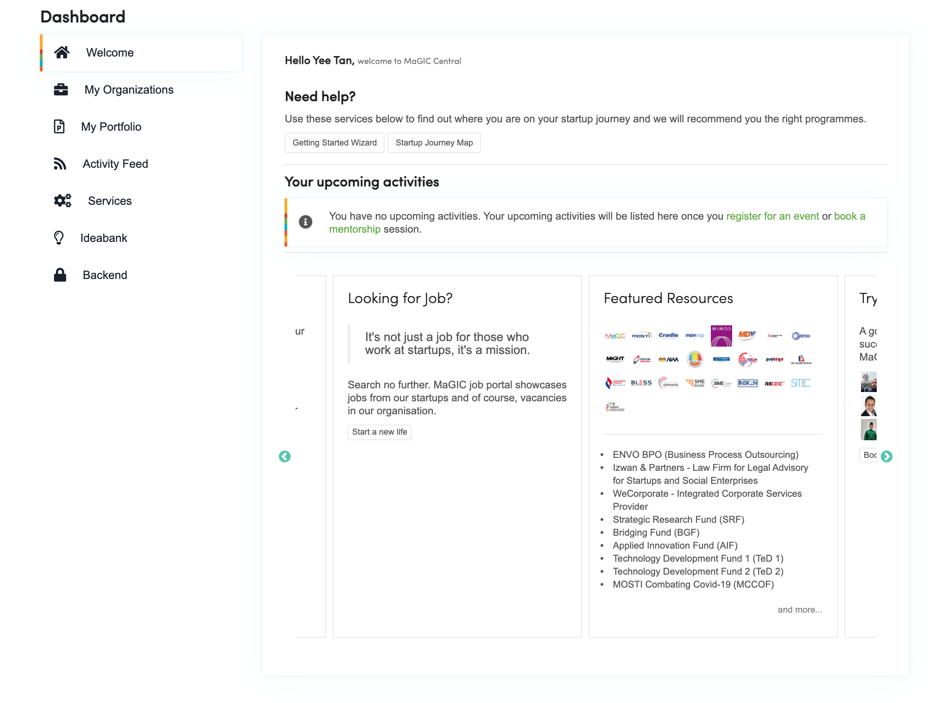Click the PlatCOM Ventures logo
This screenshot has width=949, height=703.
642,359
